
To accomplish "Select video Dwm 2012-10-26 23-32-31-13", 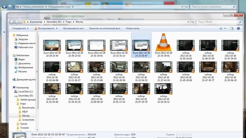I will pos(119,48).
